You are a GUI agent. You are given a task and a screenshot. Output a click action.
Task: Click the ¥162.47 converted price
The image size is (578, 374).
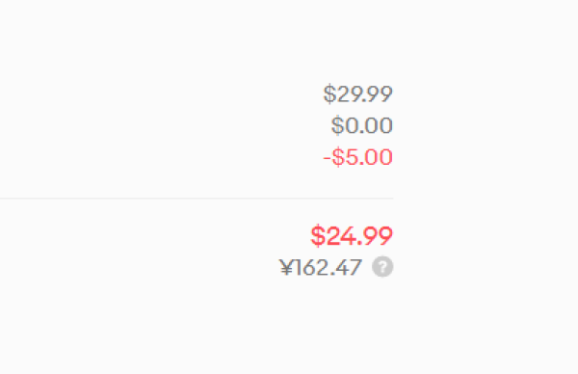coord(321,267)
